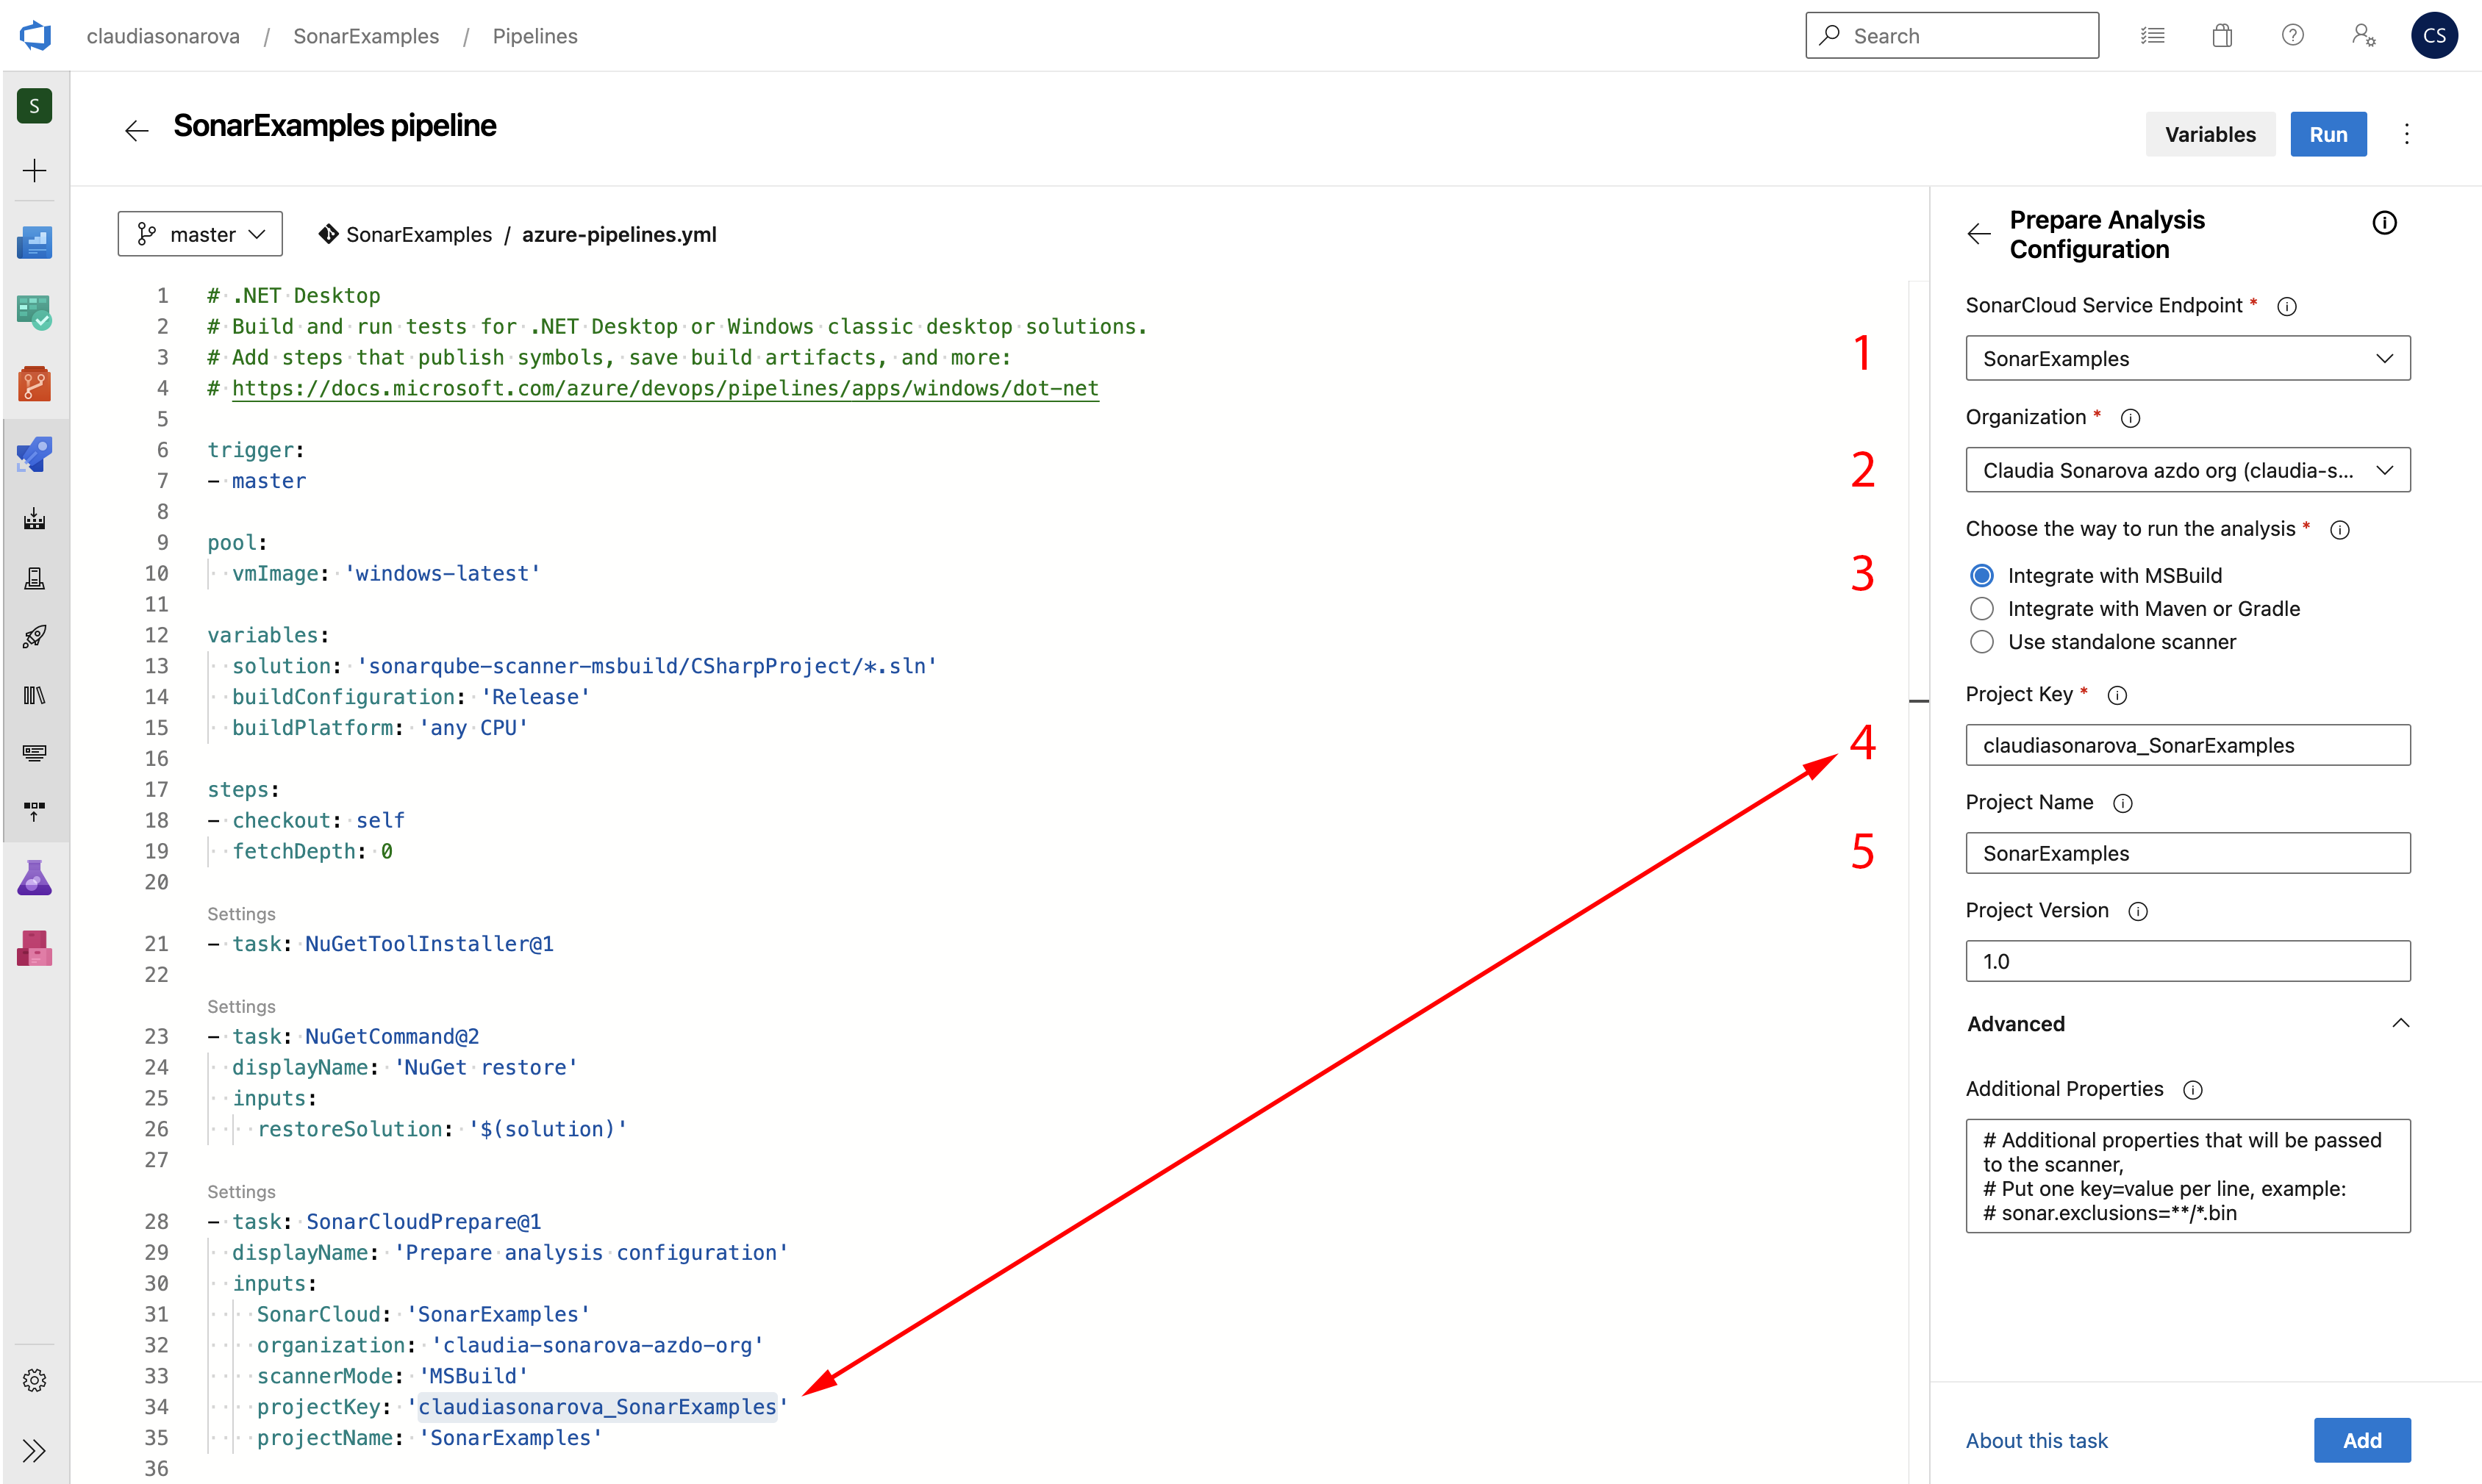Click azure-pipelines.yml file name
This screenshot has height=1484, width=2482.
(x=619, y=235)
